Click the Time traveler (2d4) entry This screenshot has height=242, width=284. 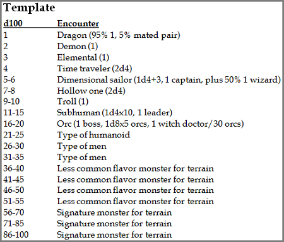(95, 69)
